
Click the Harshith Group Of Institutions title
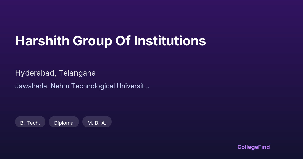[110, 41]
